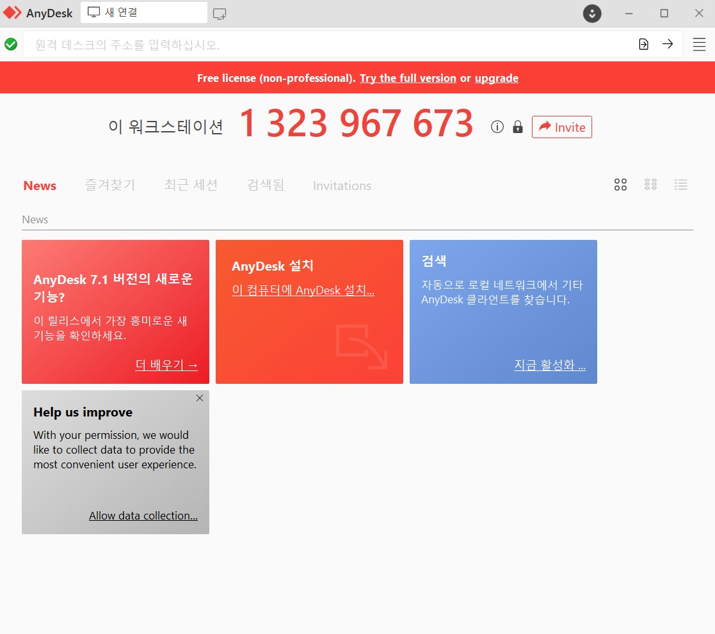Viewport: 715px width, 634px height.
Task: Open the News tab
Action: point(40,186)
